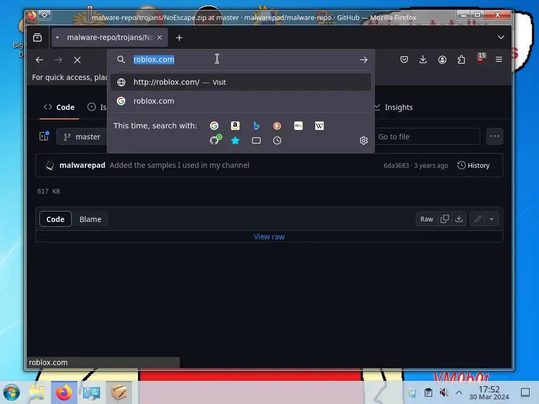The image size is (539, 404).
Task: Add GitHub search engine icon
Action: coord(215,140)
